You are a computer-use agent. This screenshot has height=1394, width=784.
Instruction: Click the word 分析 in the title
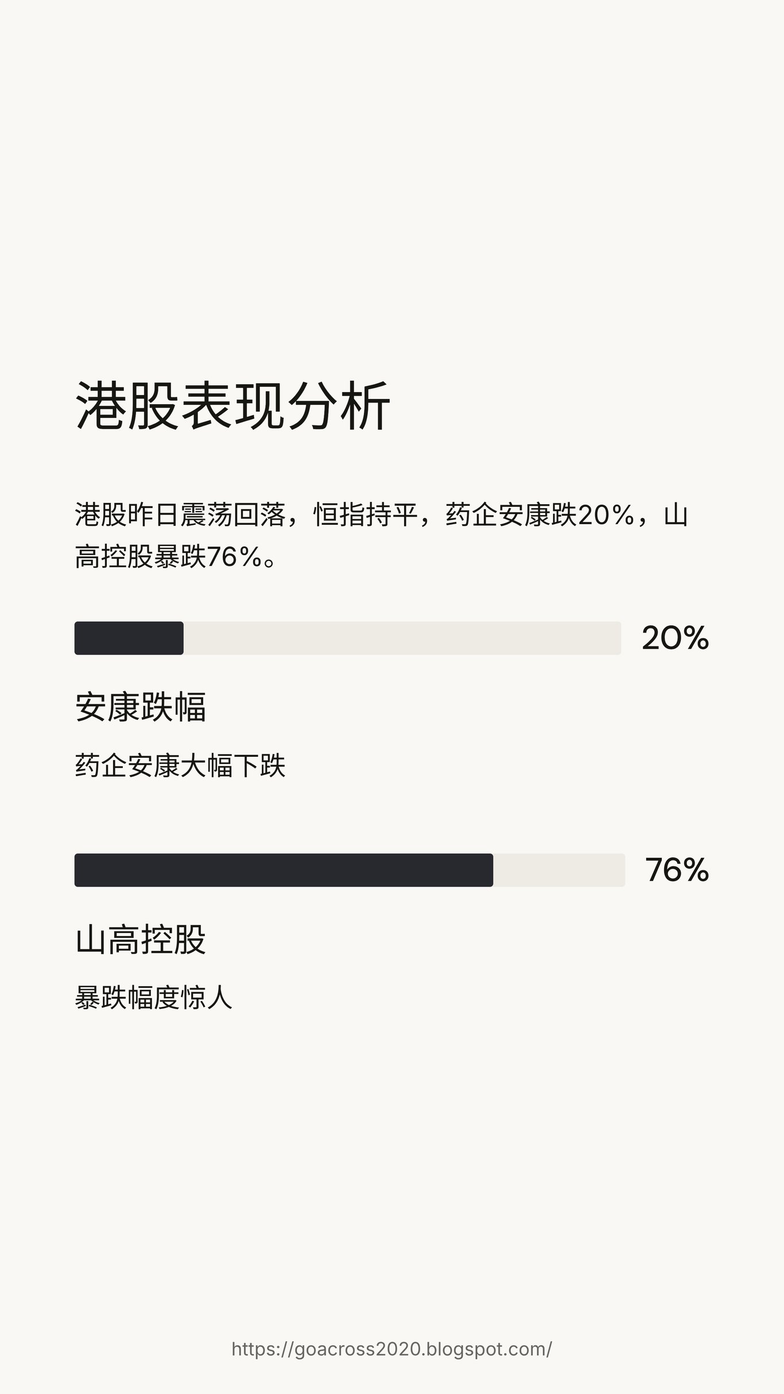(339, 405)
